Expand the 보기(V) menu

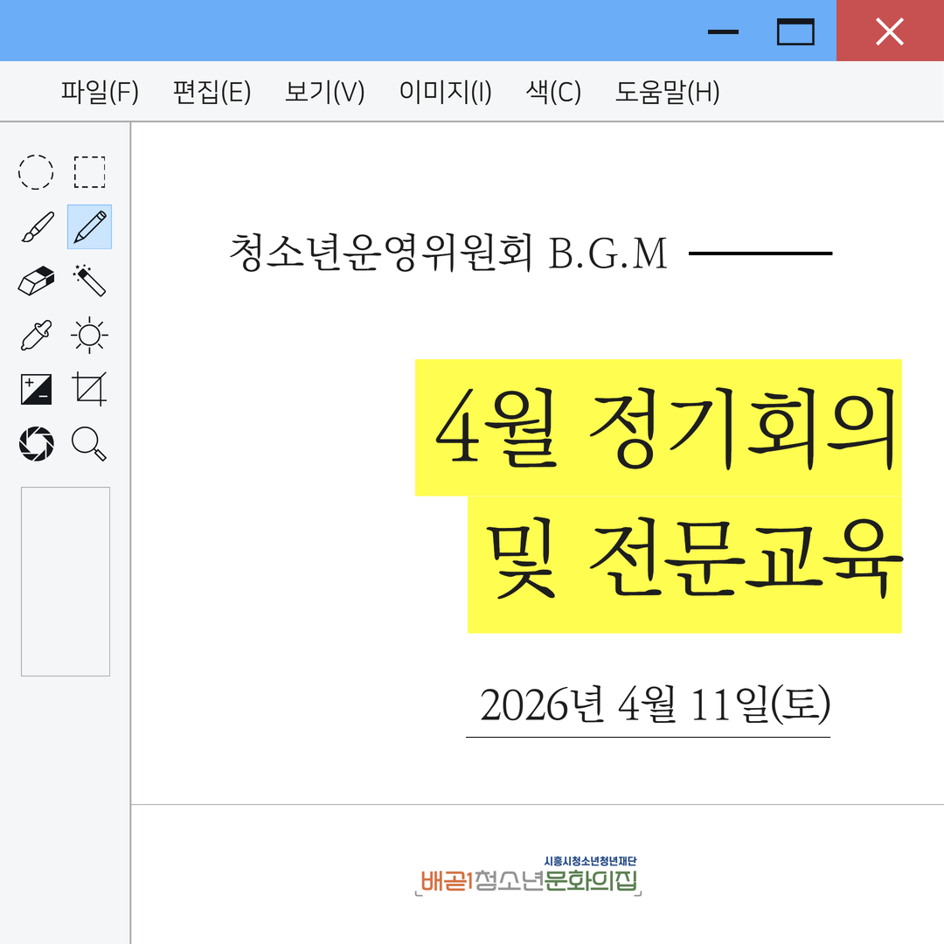tap(324, 92)
